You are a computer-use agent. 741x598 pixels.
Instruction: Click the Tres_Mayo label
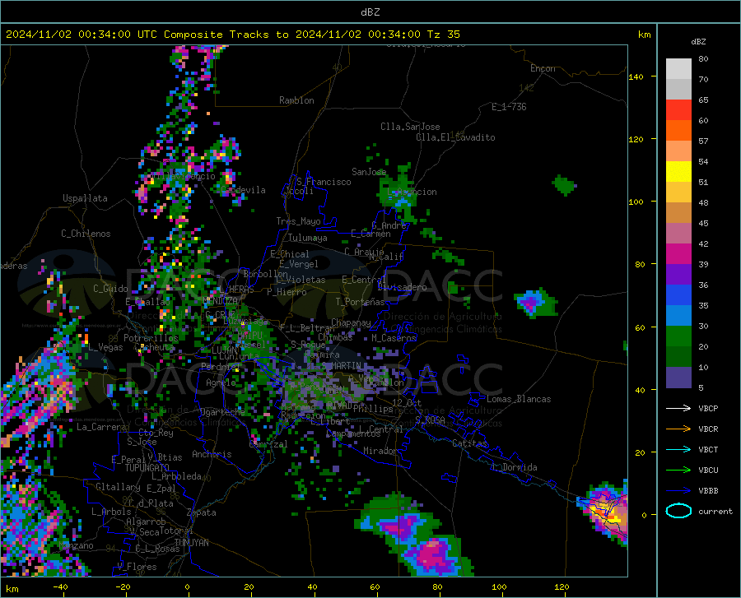(298, 221)
